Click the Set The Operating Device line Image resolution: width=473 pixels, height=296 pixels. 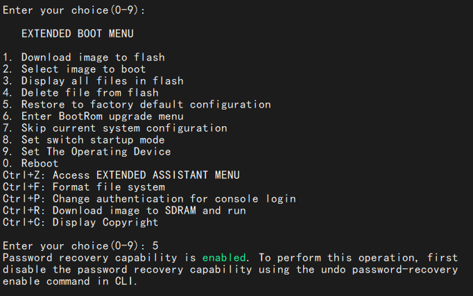coord(87,151)
